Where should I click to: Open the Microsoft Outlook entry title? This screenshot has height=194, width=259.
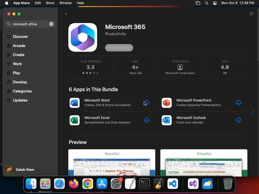click(191, 118)
